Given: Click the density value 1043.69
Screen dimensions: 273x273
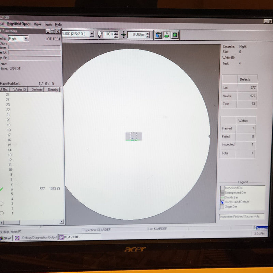Looking at the screenshot, I should [x=55, y=189].
